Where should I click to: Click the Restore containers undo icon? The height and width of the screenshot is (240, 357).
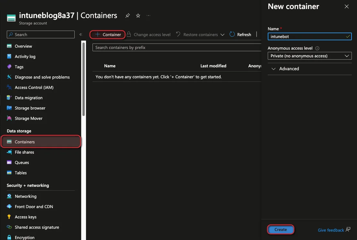178,34
